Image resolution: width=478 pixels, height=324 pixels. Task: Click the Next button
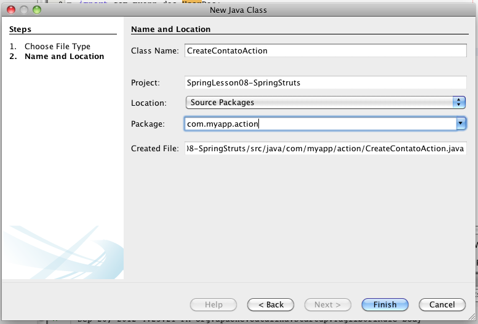coord(327,304)
